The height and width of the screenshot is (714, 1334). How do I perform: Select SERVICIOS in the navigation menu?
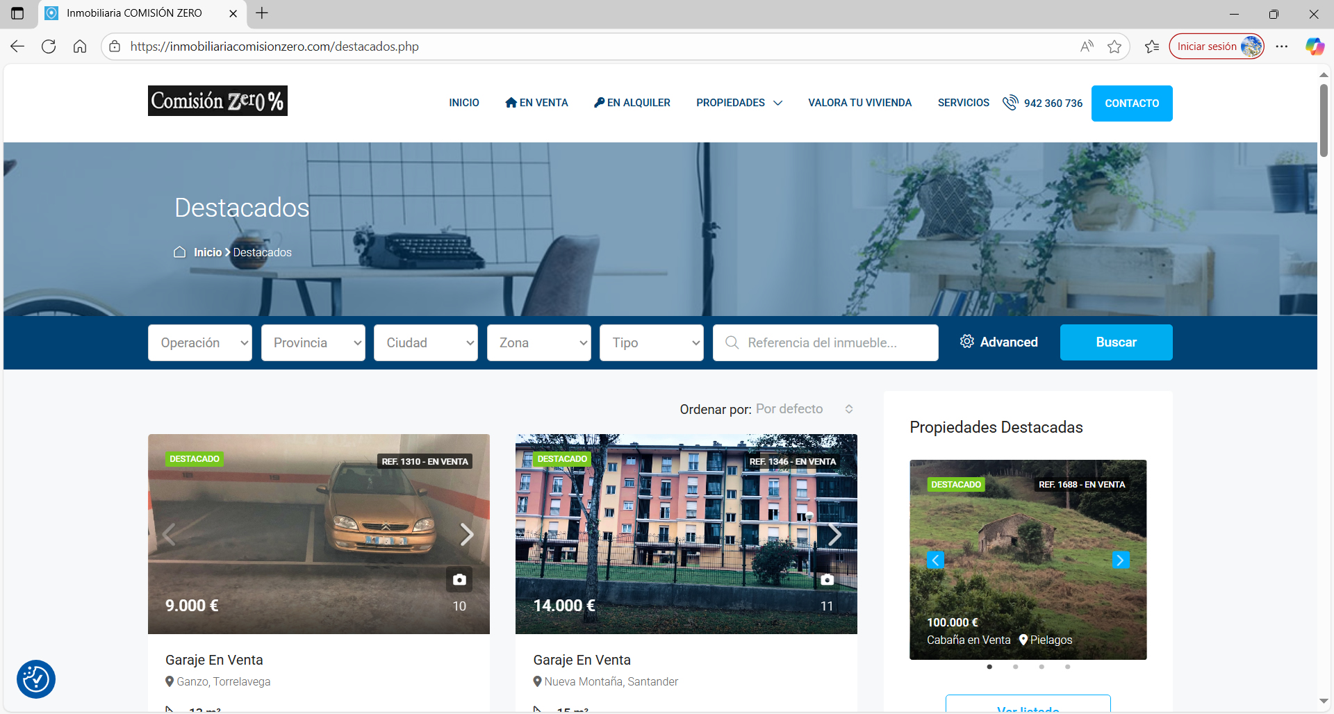click(x=963, y=102)
